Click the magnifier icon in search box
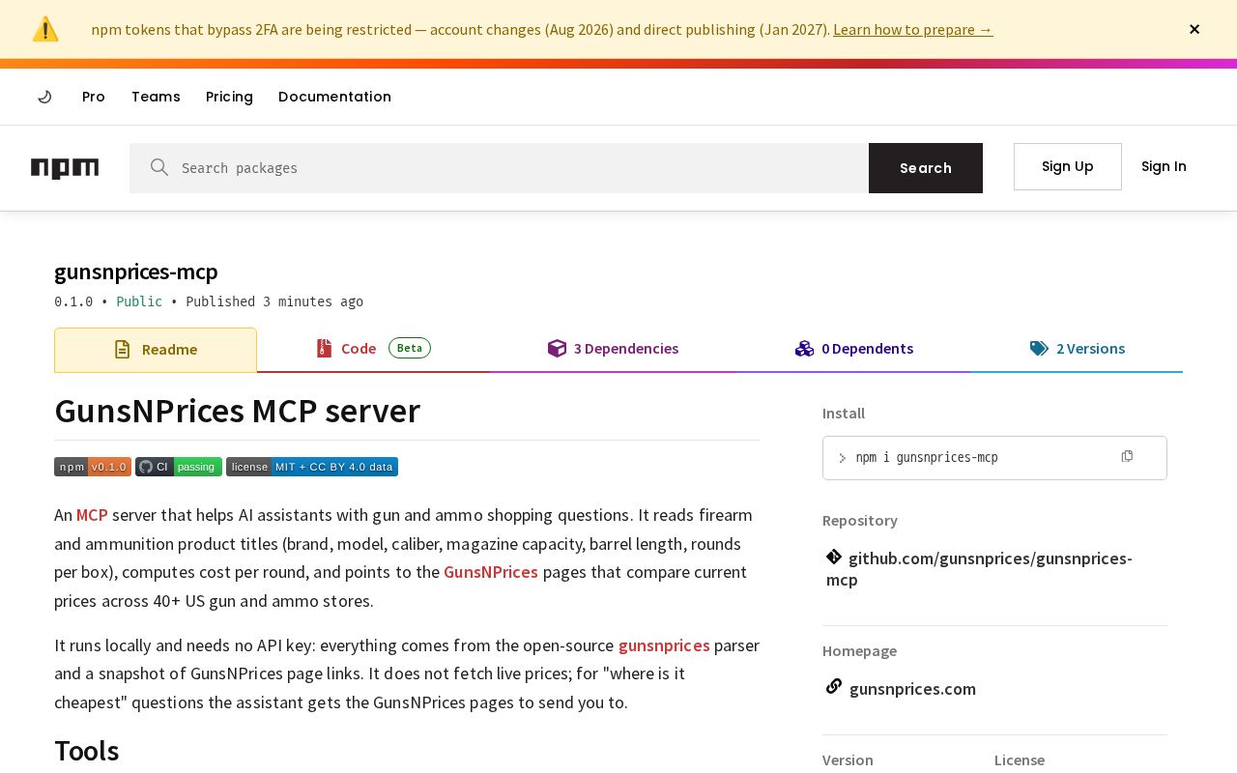This screenshot has height=773, width=1237. [159, 167]
